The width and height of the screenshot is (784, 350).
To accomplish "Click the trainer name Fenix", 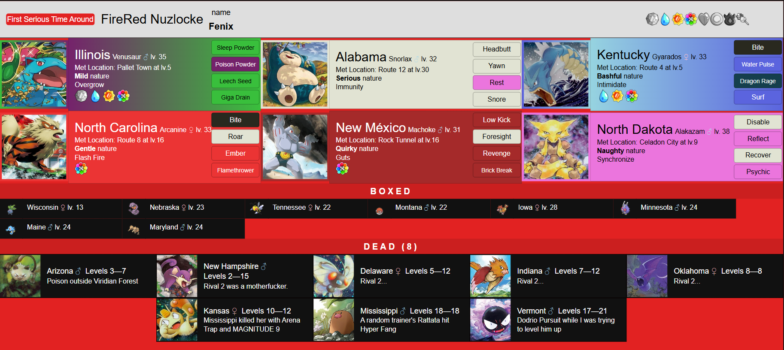I will point(221,27).
